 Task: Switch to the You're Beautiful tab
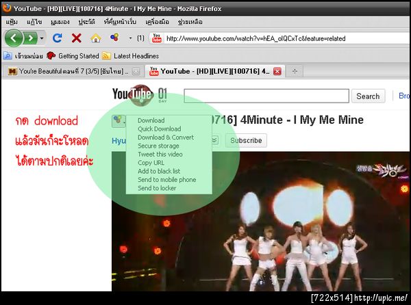point(73,71)
